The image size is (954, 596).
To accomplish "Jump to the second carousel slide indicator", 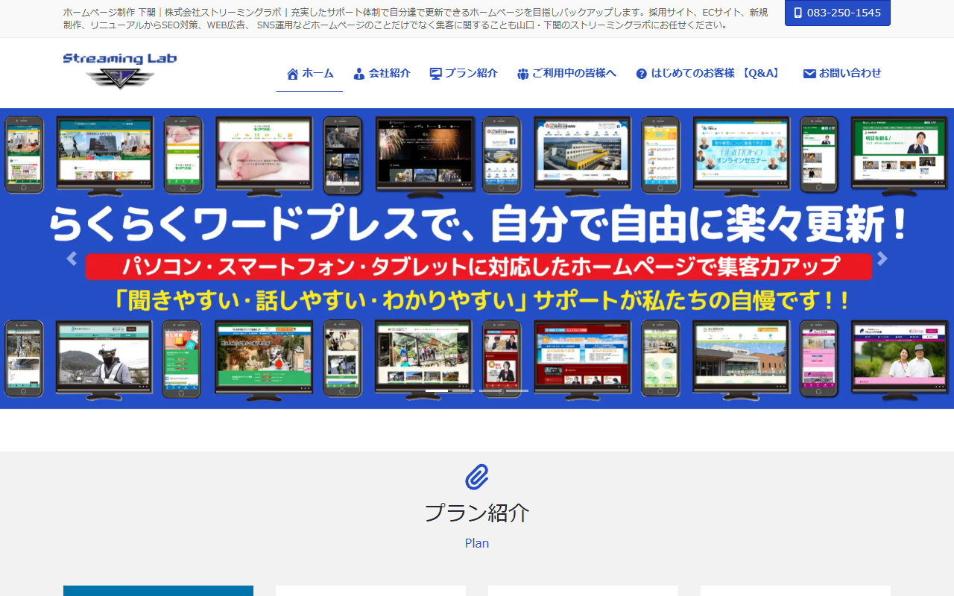I will [x=464, y=390].
